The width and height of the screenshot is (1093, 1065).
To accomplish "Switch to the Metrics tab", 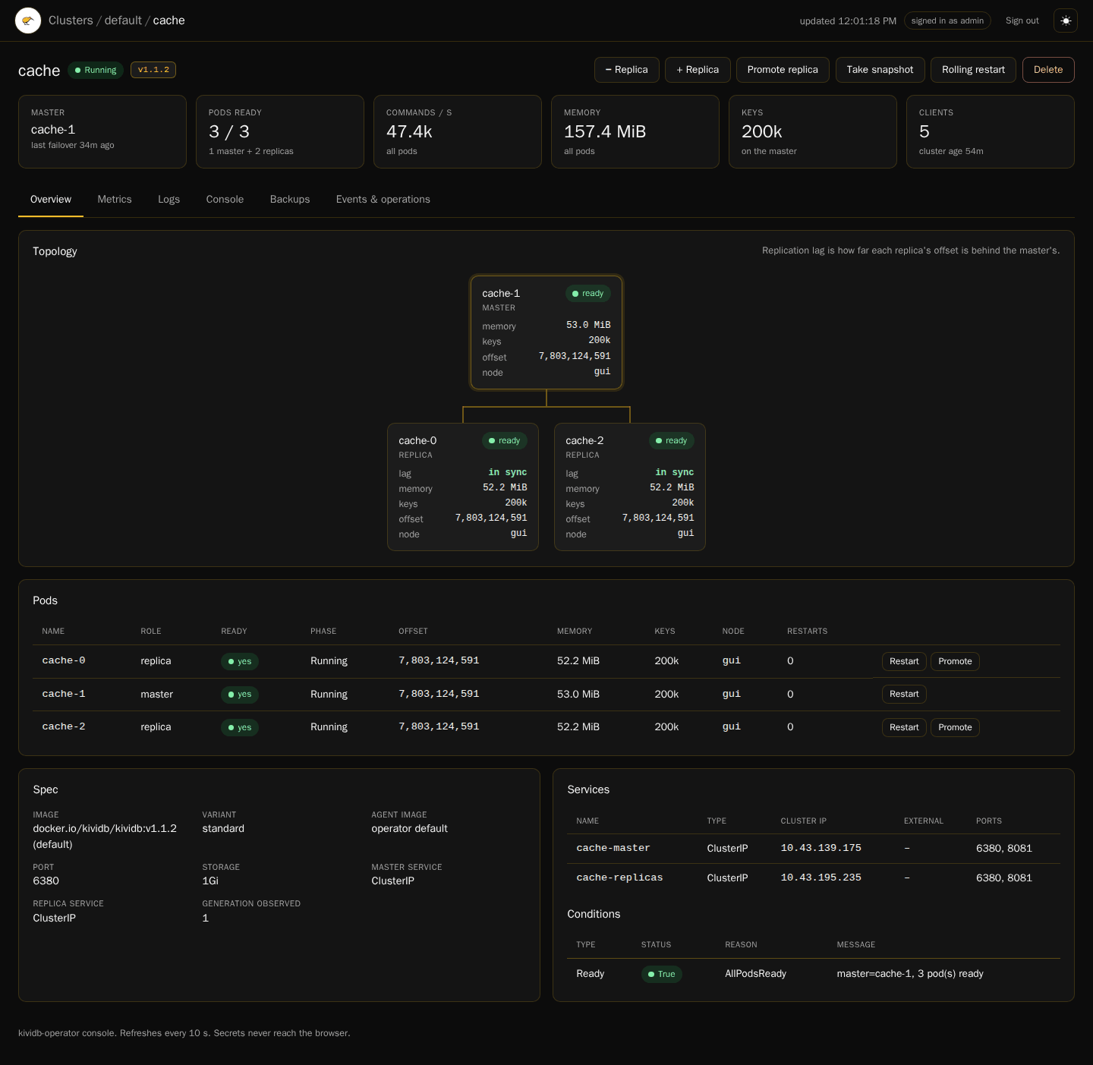I will 115,200.
